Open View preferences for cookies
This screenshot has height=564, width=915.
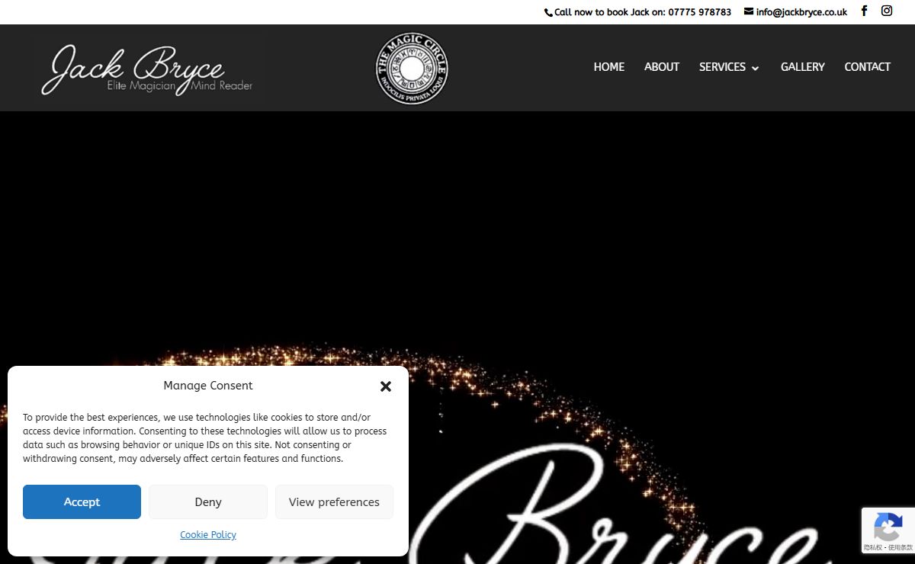334,502
